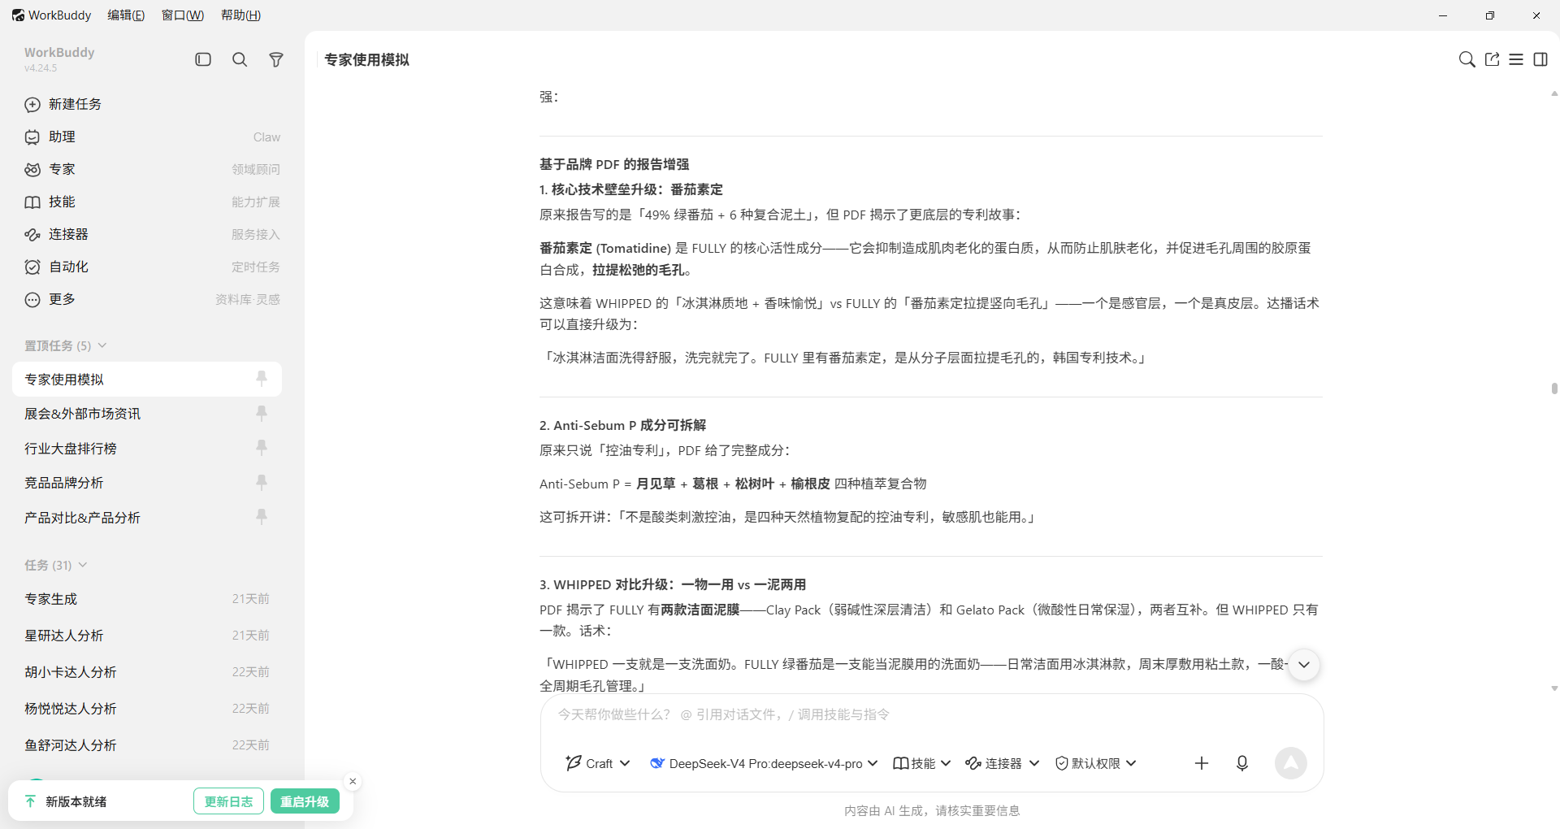Open the sidebar search icon
The image size is (1560, 829).
[x=240, y=59]
